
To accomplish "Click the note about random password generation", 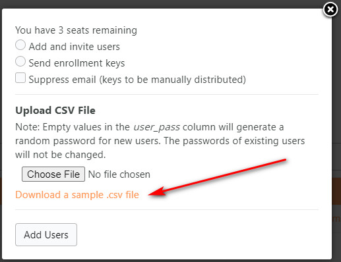I will pyautogui.click(x=160, y=141).
